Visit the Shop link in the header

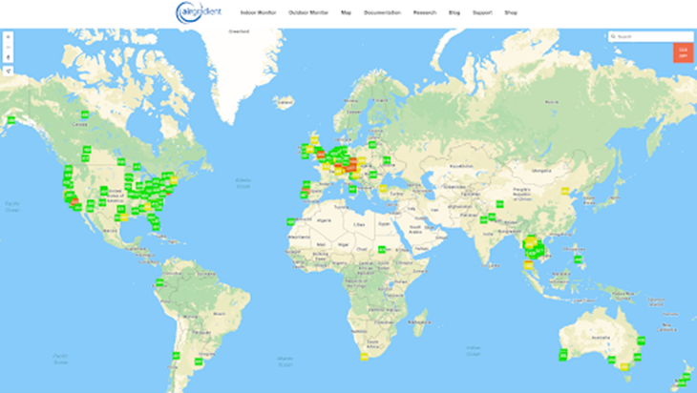point(512,13)
